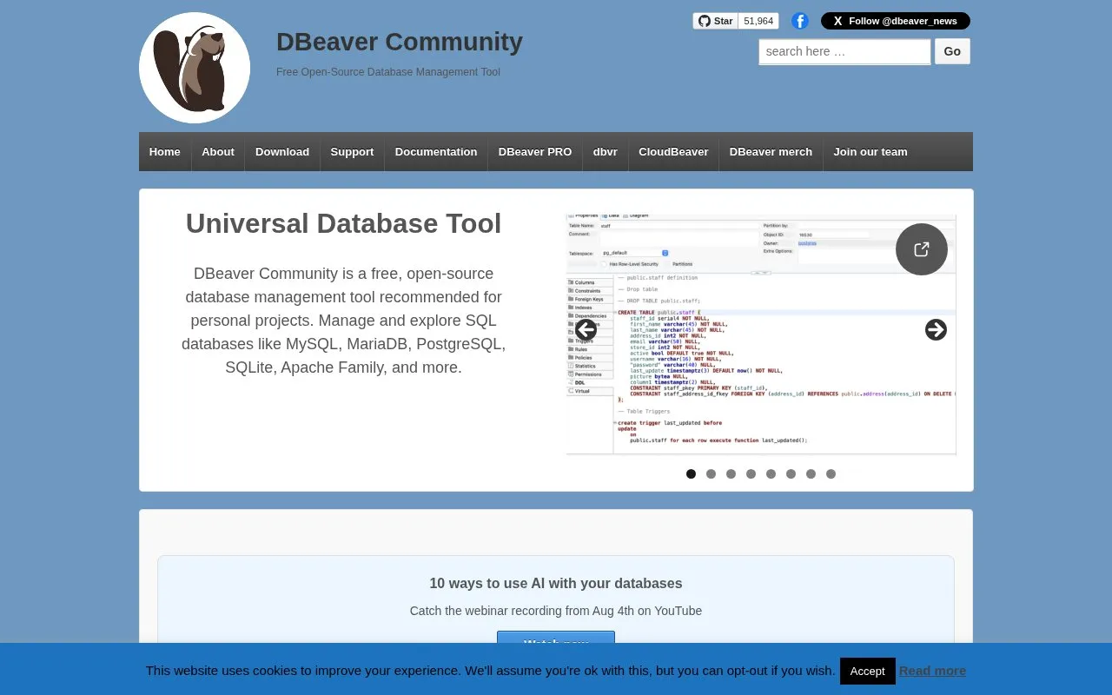Star the project on GitHub
This screenshot has width=1112, height=695.
point(716,21)
